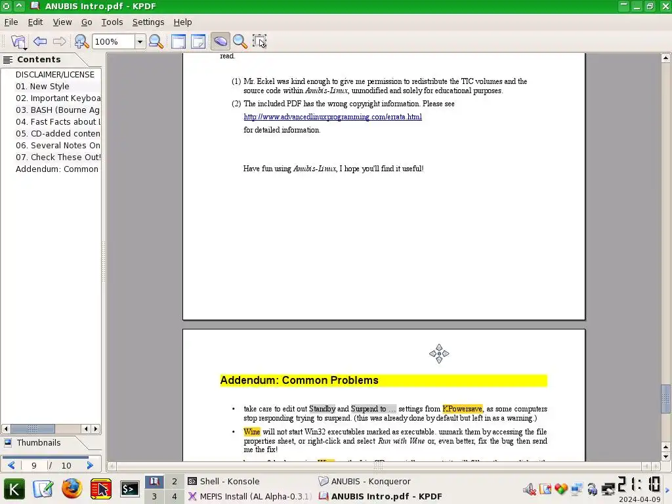Launch the text editor taskbar icon
672x504 pixels.
click(43, 489)
